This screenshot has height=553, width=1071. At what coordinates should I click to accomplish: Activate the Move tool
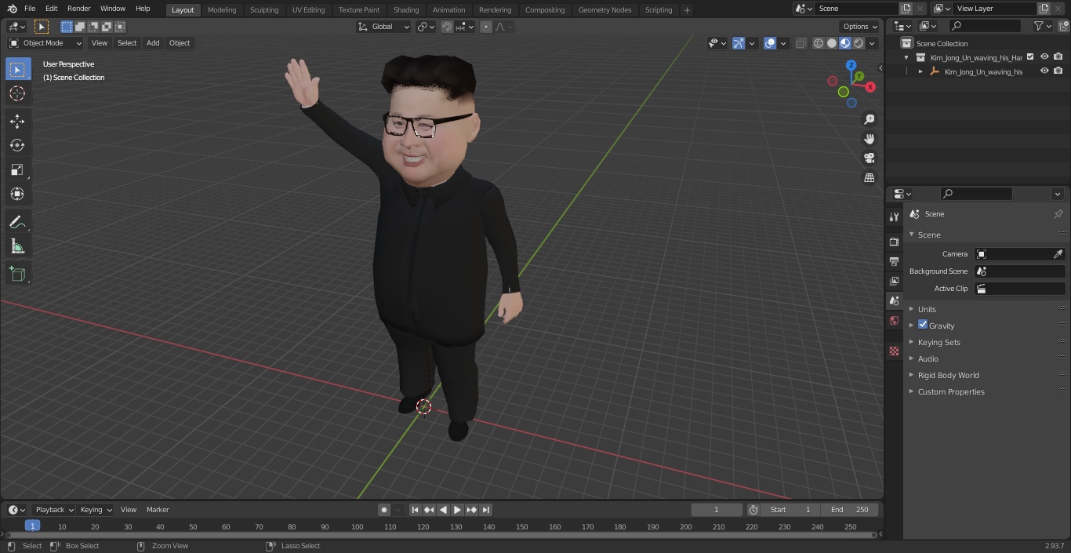click(17, 121)
